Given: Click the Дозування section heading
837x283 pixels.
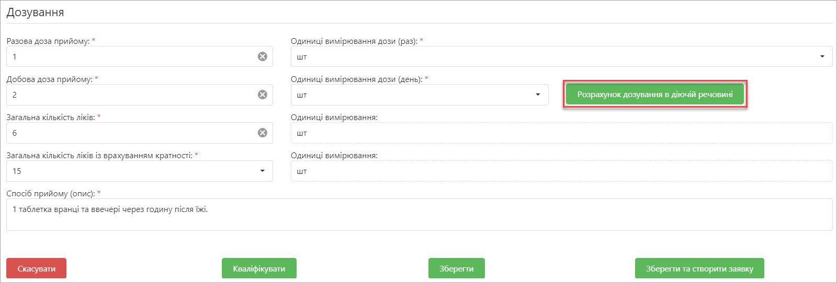Looking at the screenshot, I should click(35, 12).
